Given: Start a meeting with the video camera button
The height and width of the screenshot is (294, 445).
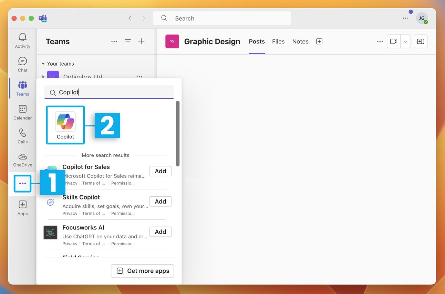Looking at the screenshot, I should [x=394, y=41].
